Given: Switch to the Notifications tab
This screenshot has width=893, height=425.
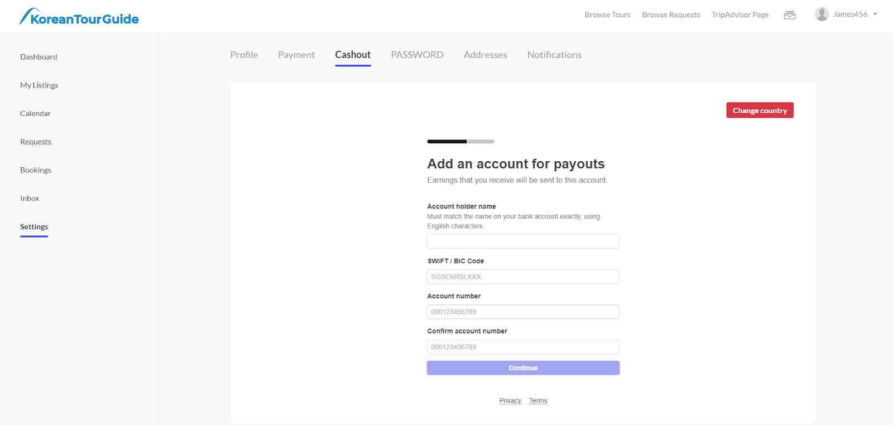Looking at the screenshot, I should (x=554, y=55).
